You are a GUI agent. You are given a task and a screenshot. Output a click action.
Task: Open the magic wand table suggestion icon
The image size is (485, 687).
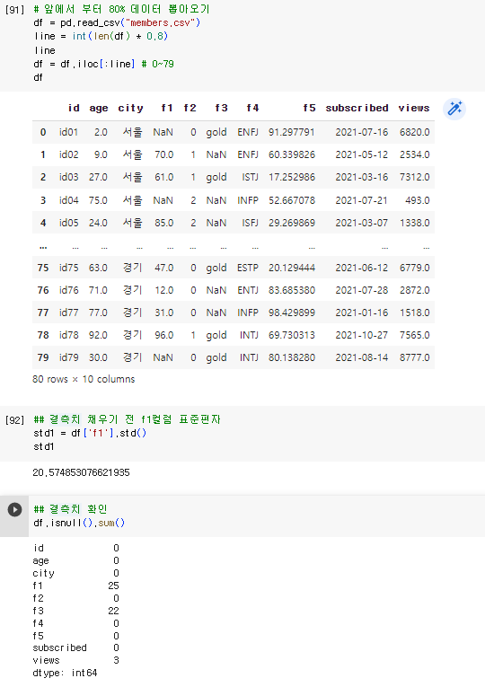tap(454, 109)
